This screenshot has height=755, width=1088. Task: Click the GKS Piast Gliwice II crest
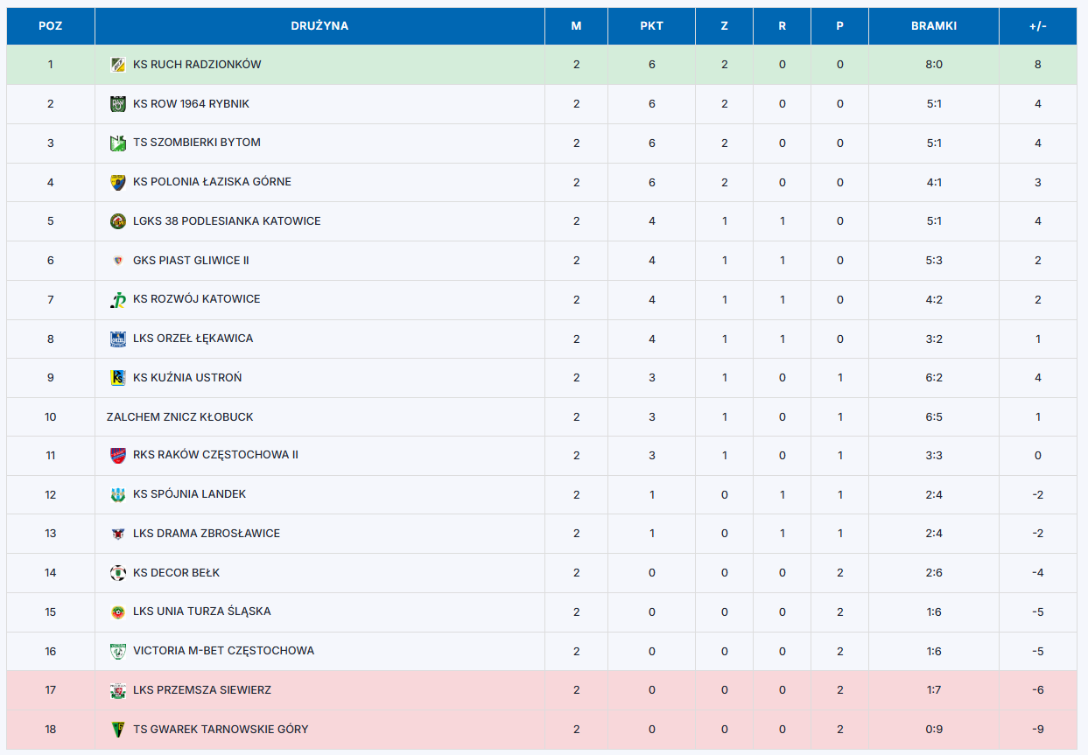click(x=118, y=260)
